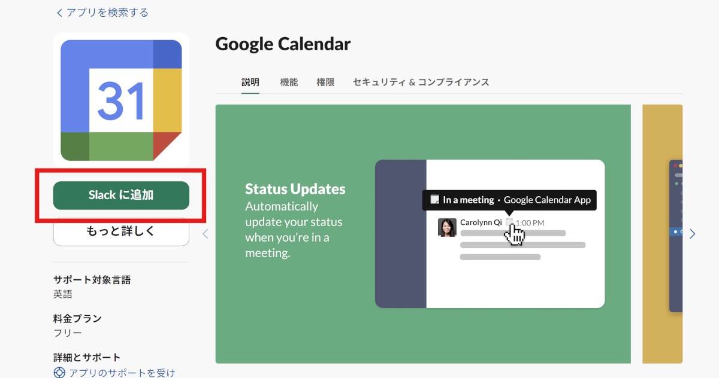Click Carolynn Qi's avatar photo
719x378 pixels.
[x=447, y=227]
